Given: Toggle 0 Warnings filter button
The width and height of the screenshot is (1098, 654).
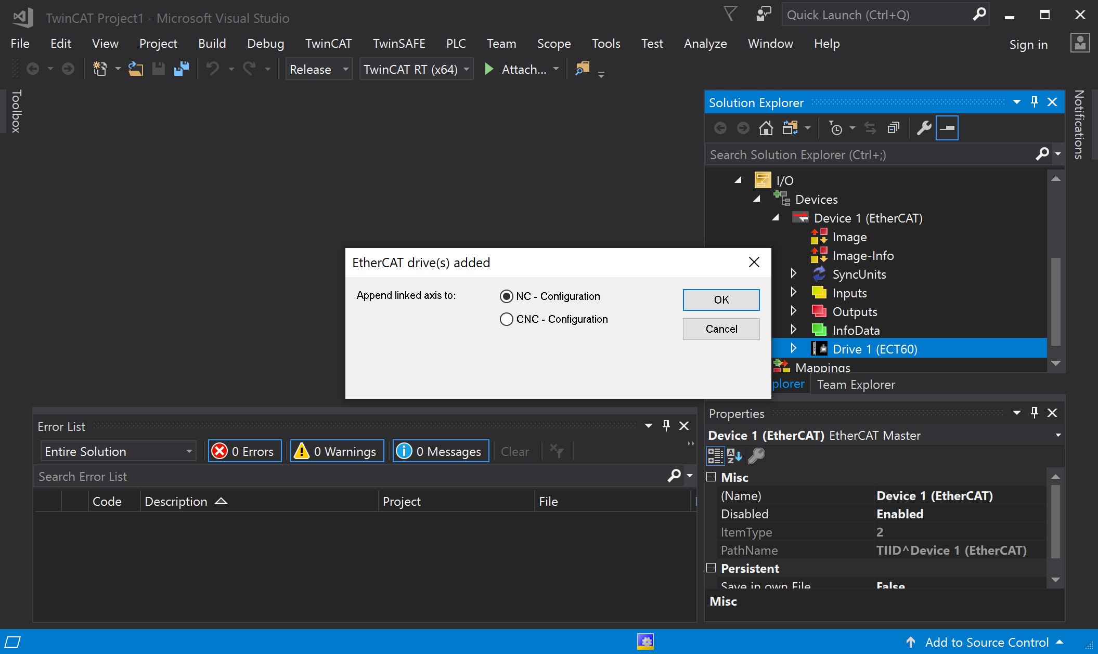Looking at the screenshot, I should click(337, 451).
